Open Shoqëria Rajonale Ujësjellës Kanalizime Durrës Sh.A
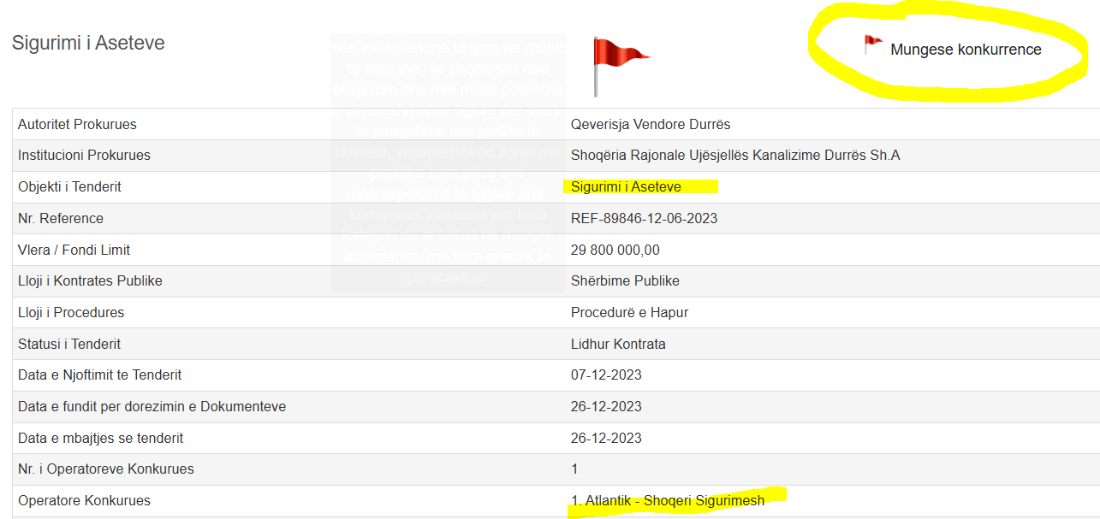This screenshot has width=1100, height=519. pos(734,155)
